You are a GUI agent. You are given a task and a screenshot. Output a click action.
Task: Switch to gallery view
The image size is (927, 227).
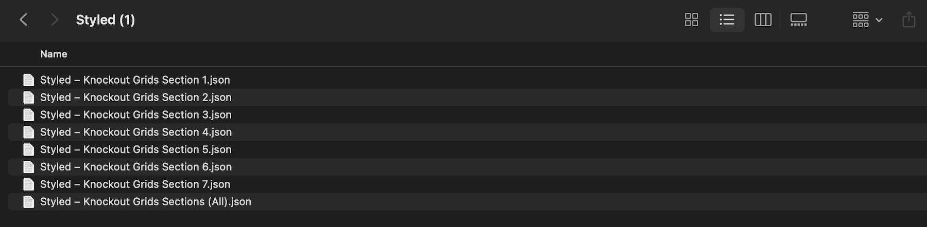click(x=798, y=20)
